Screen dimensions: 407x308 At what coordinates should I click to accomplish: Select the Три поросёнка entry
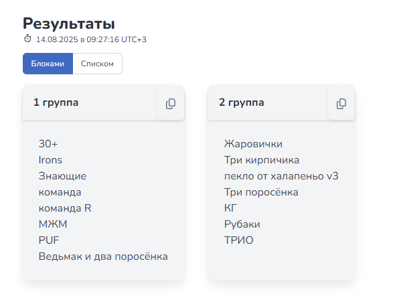click(x=261, y=192)
